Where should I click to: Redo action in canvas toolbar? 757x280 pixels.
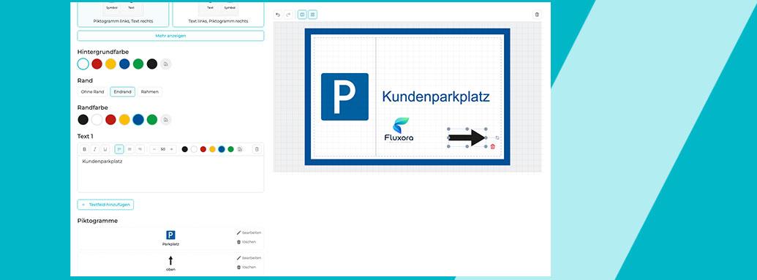tap(288, 15)
